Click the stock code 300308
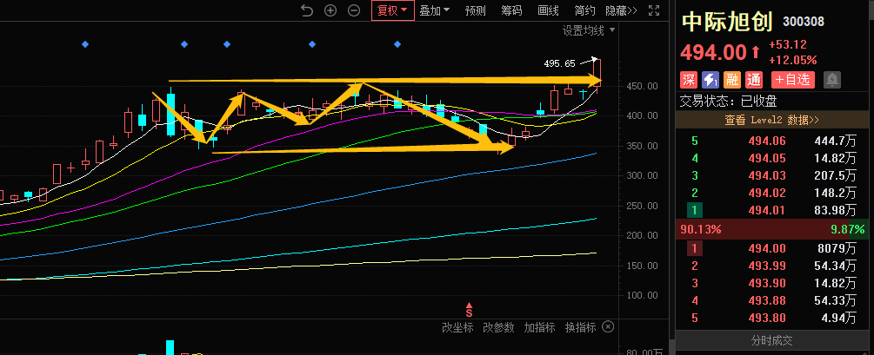The height and width of the screenshot is (355, 874). point(804,23)
